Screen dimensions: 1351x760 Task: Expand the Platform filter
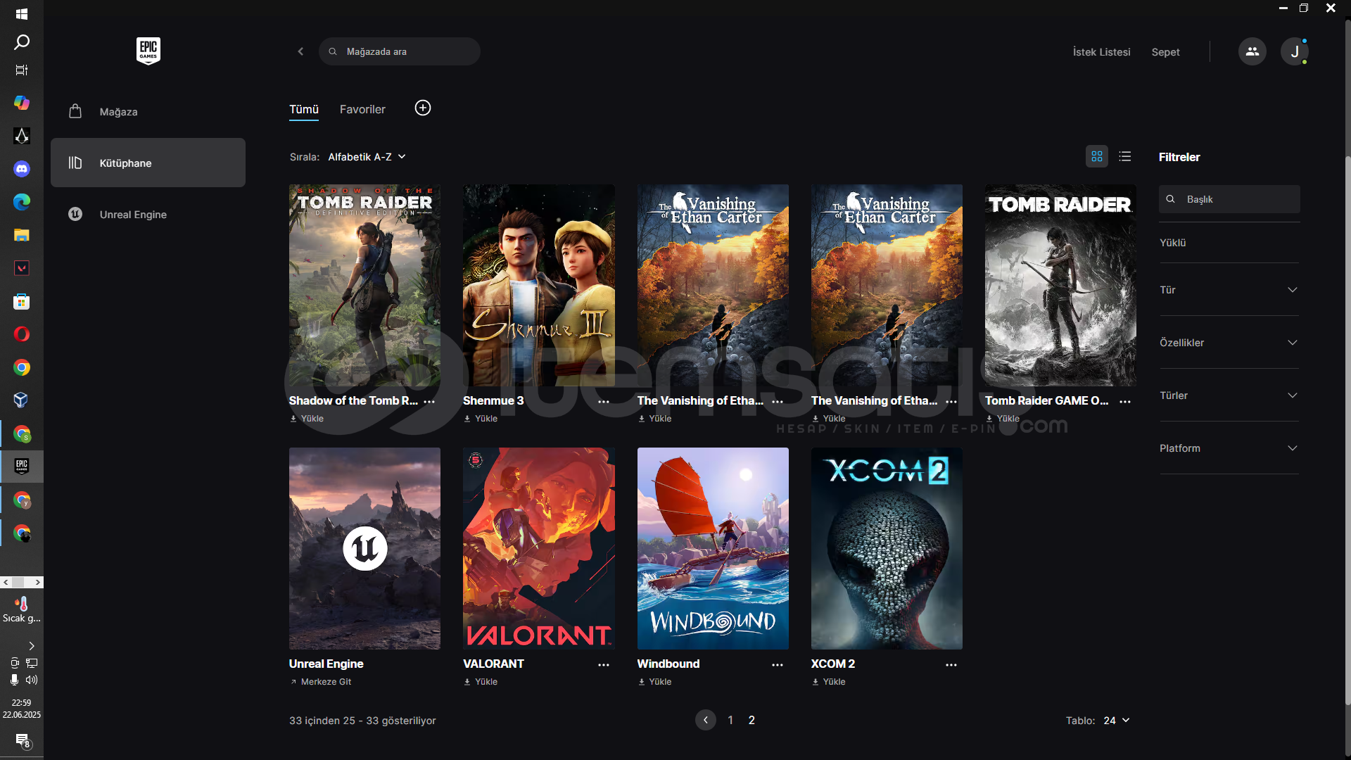1229,448
